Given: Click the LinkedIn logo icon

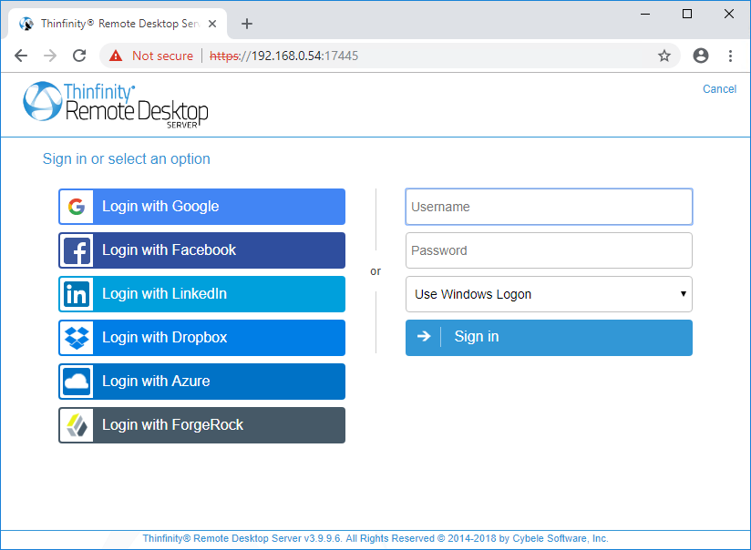Looking at the screenshot, I should 77,294.
